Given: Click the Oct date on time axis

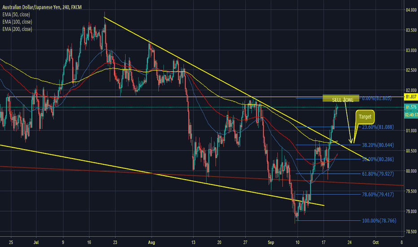Looking at the screenshot, I should [x=375, y=243].
